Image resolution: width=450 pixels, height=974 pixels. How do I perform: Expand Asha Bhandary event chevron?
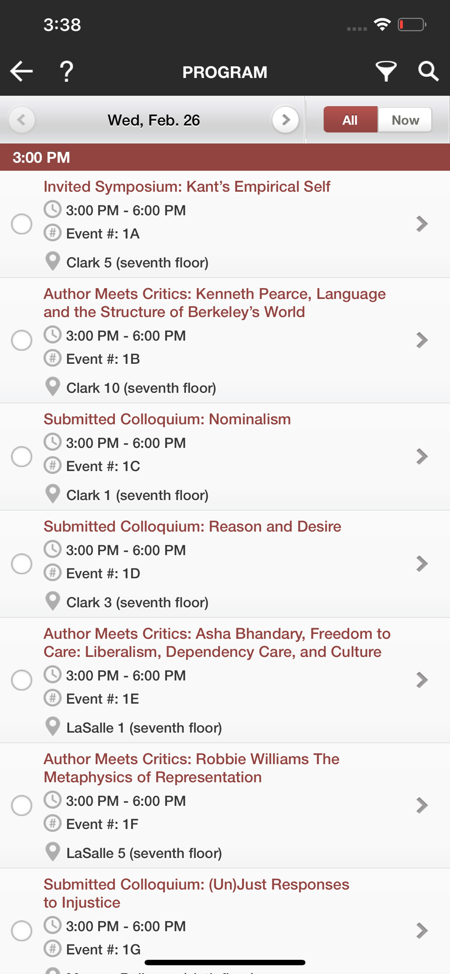click(x=422, y=680)
